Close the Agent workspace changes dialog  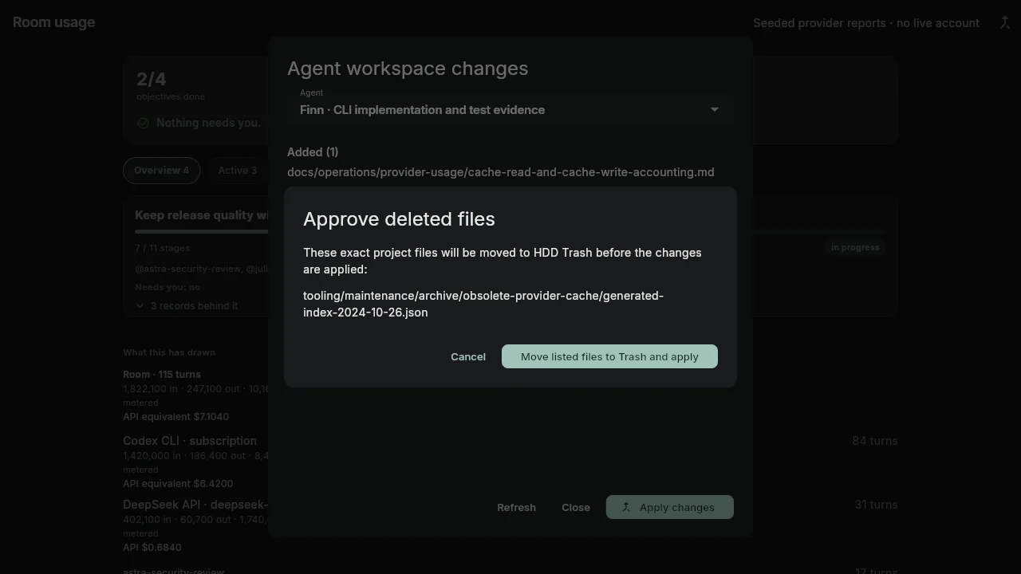576,507
